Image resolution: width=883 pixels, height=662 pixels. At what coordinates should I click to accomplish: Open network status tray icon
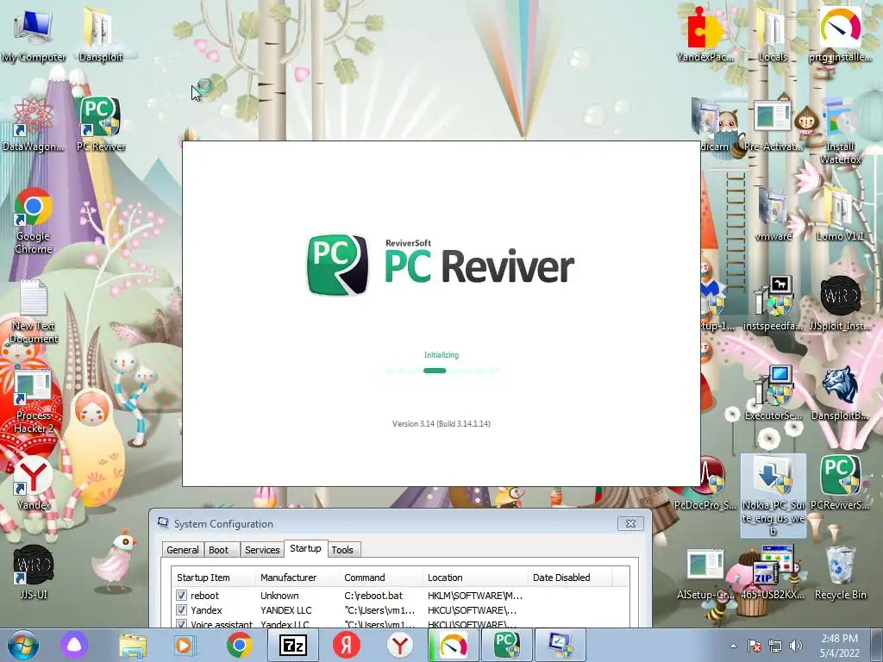pyautogui.click(x=775, y=646)
